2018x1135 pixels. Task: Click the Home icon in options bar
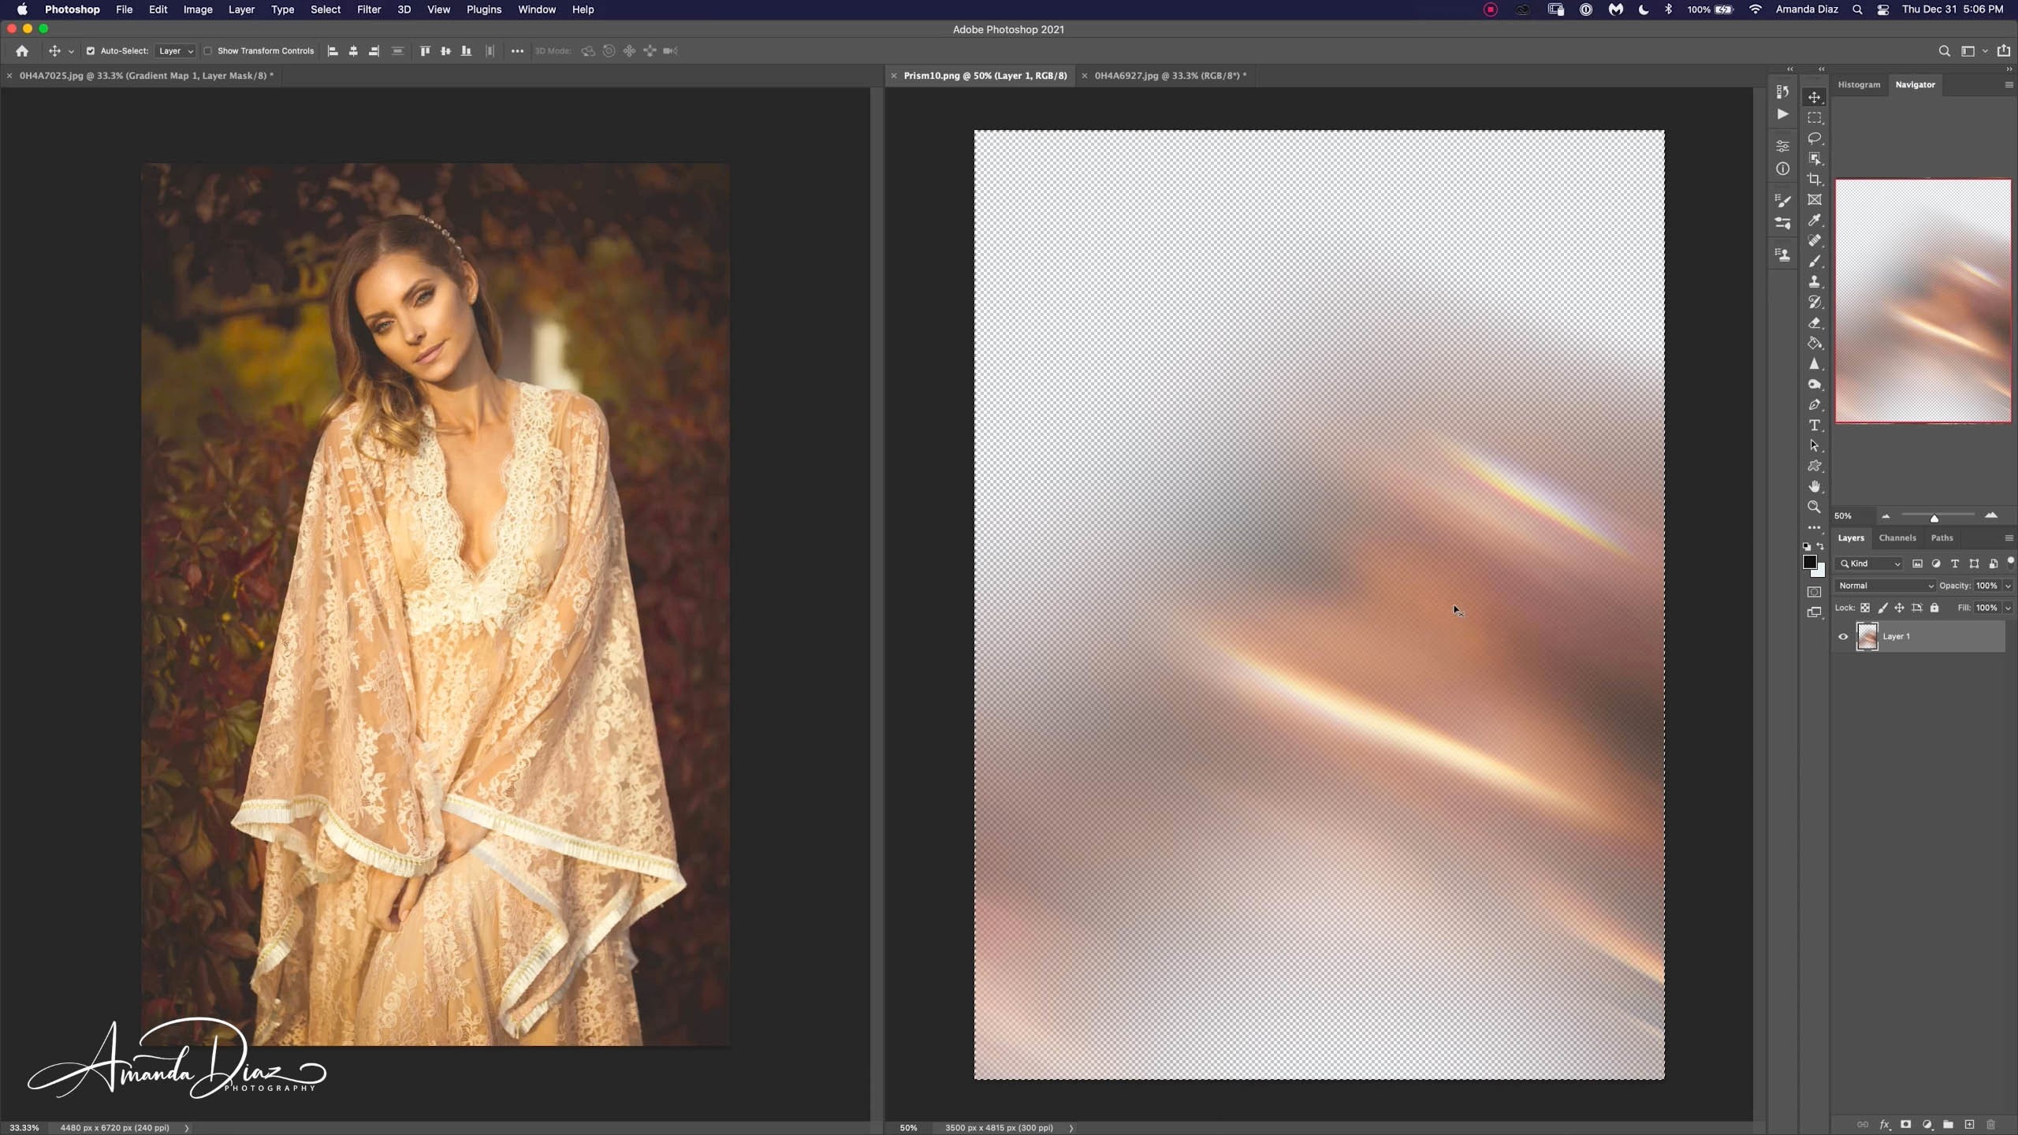click(x=22, y=51)
